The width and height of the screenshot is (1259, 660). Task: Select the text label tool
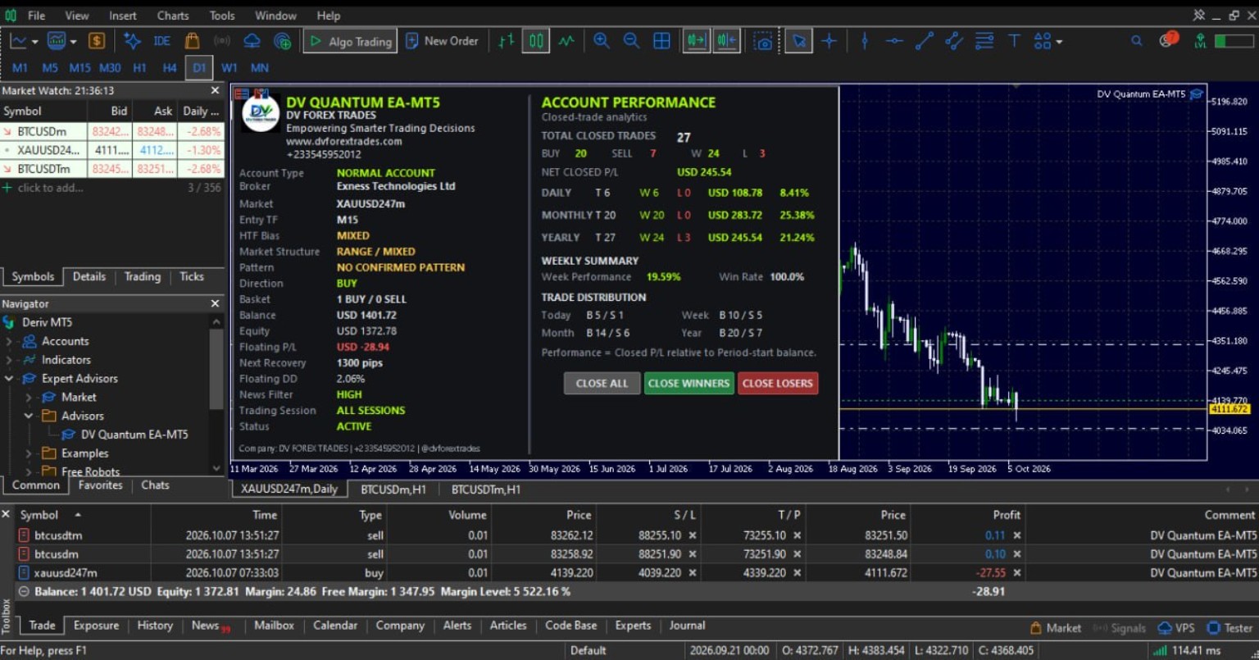[x=1014, y=41]
